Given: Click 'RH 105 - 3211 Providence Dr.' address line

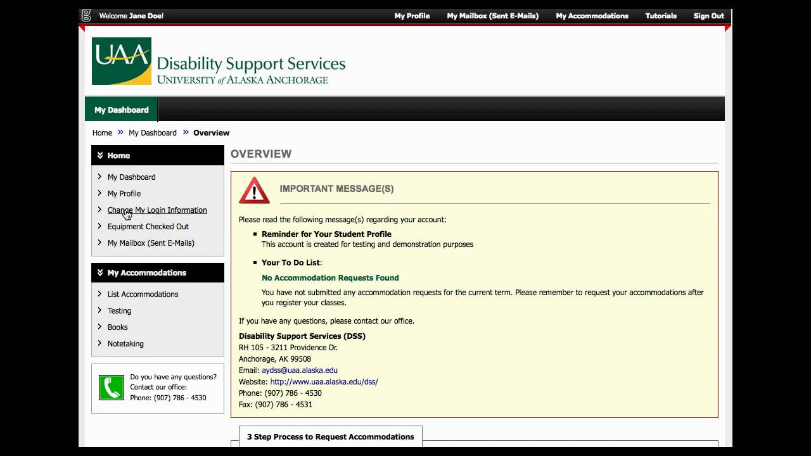Looking at the screenshot, I should coord(288,347).
